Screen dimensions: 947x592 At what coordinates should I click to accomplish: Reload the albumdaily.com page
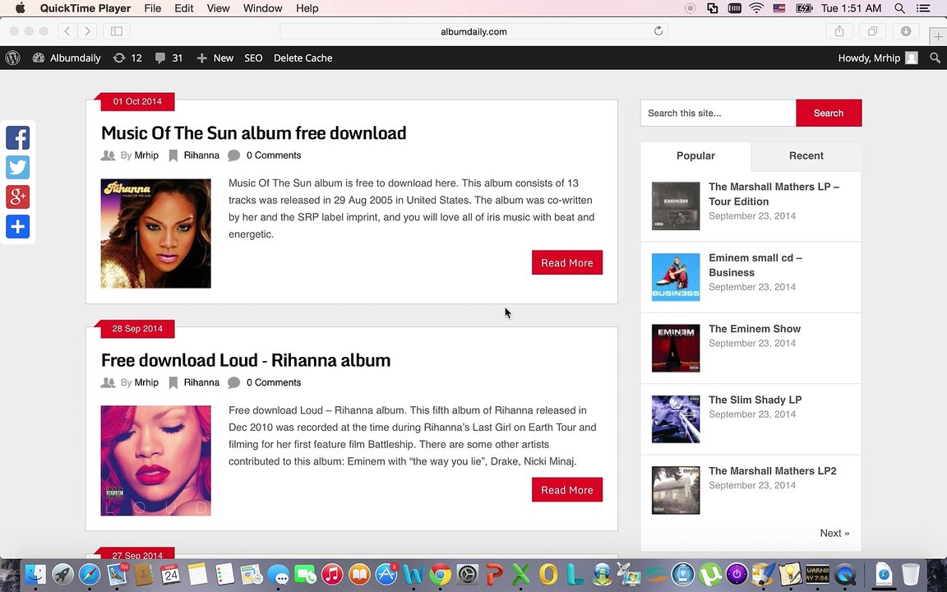point(658,31)
